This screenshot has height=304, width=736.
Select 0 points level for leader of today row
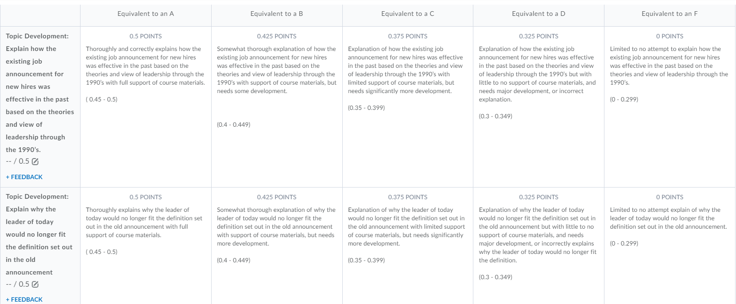pyautogui.click(x=670, y=246)
